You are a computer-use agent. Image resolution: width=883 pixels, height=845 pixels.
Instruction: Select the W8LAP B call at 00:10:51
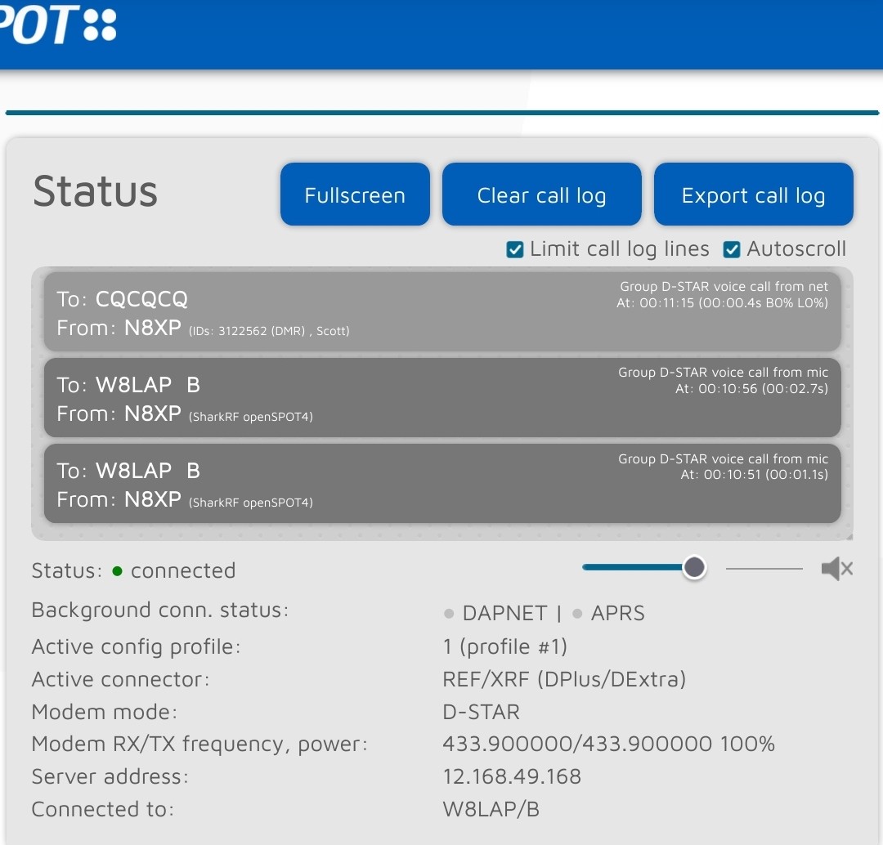pyautogui.click(x=441, y=484)
